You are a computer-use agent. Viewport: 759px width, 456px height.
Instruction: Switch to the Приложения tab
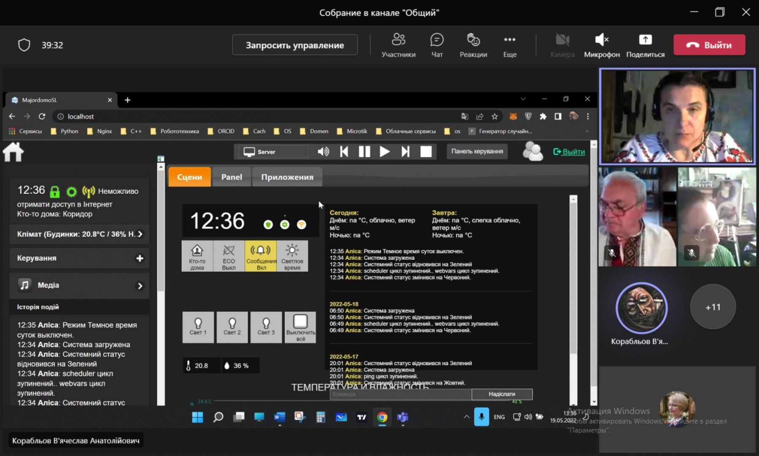pos(287,177)
